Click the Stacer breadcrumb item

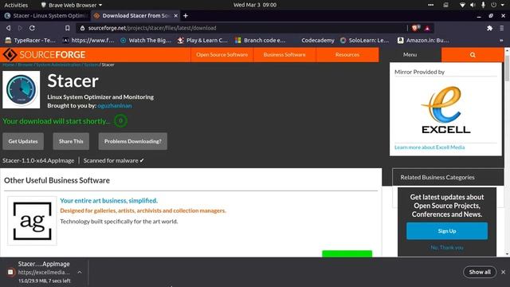coord(108,65)
